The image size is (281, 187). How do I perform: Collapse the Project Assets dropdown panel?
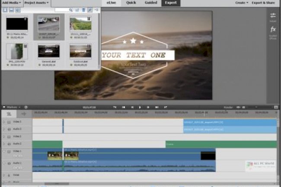[x=37, y=3]
